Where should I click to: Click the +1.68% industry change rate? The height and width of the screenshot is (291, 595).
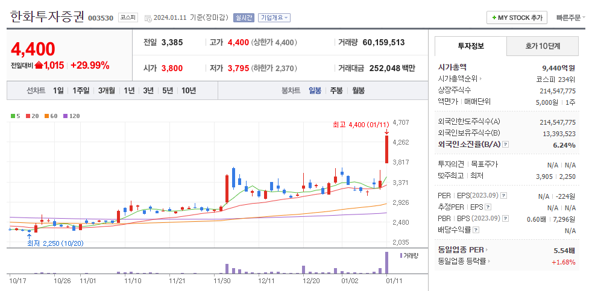564,262
